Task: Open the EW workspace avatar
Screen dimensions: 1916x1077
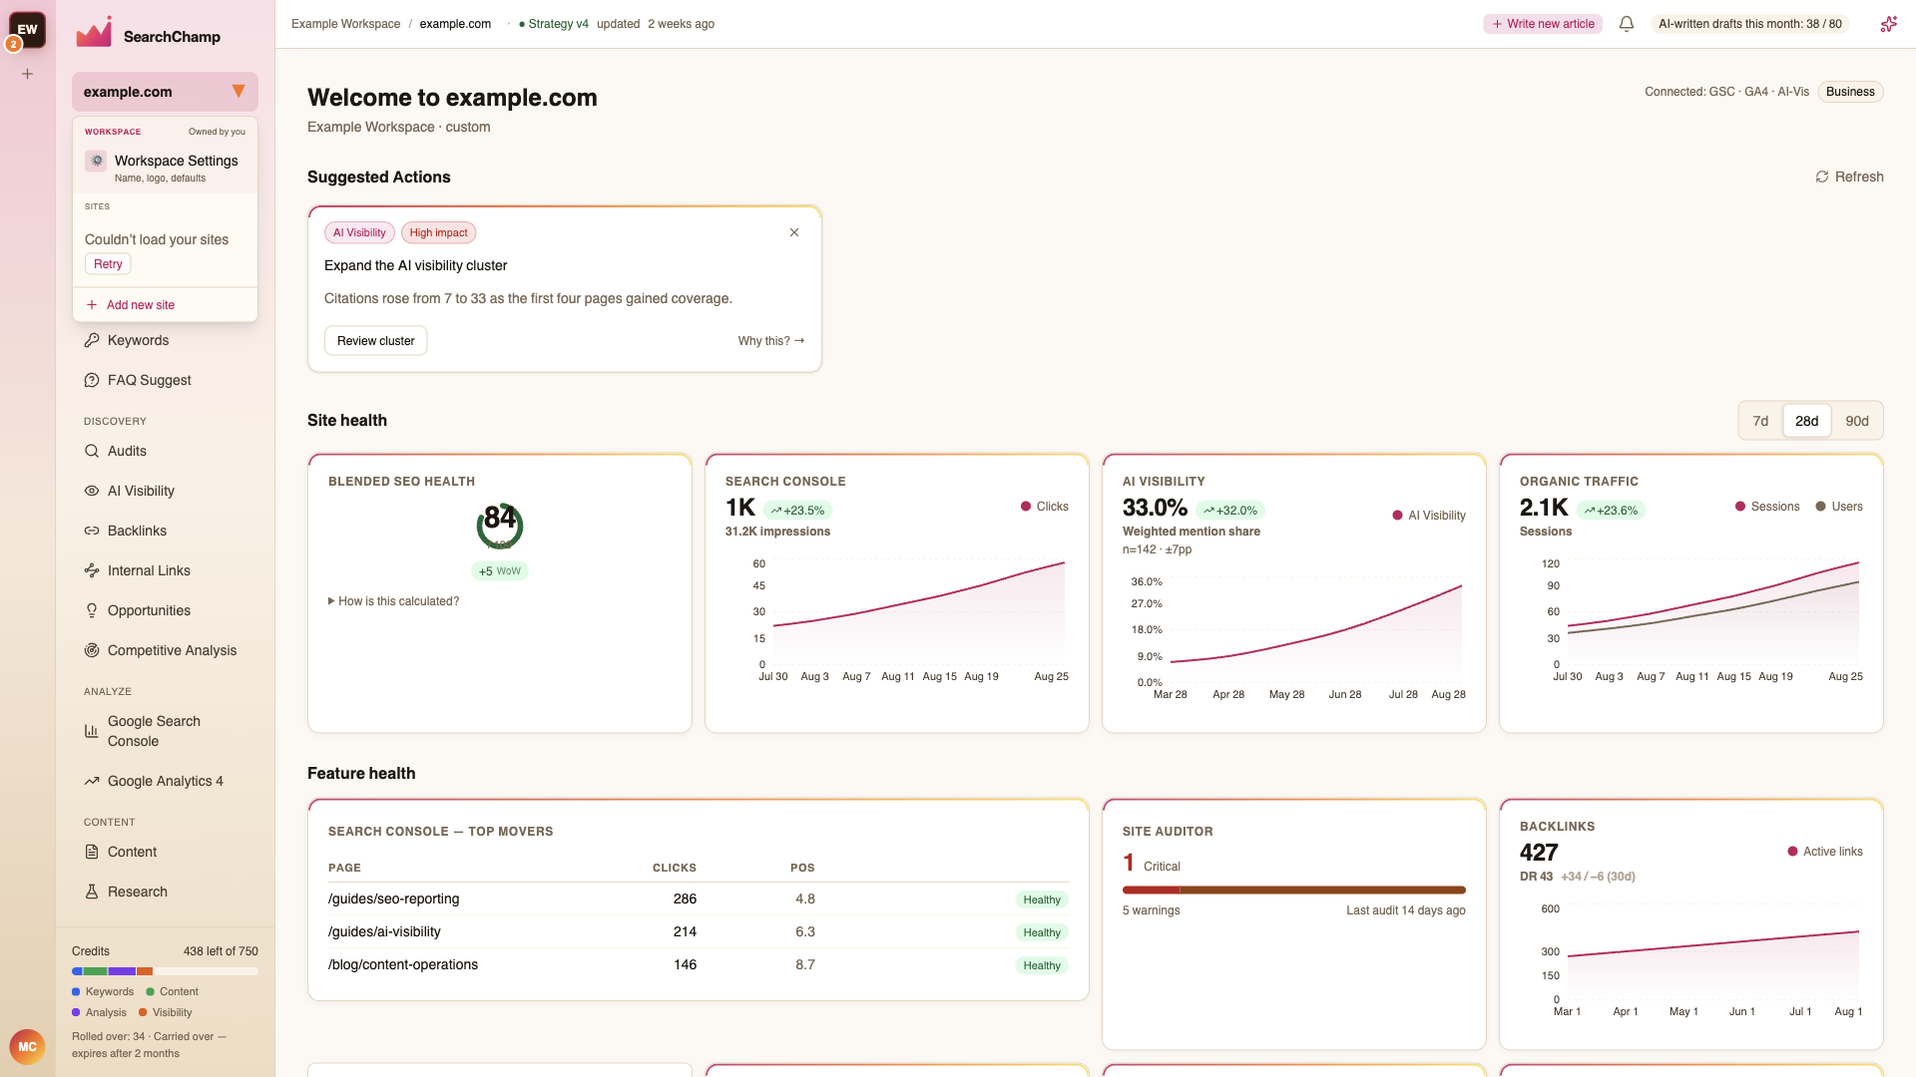Action: click(27, 30)
